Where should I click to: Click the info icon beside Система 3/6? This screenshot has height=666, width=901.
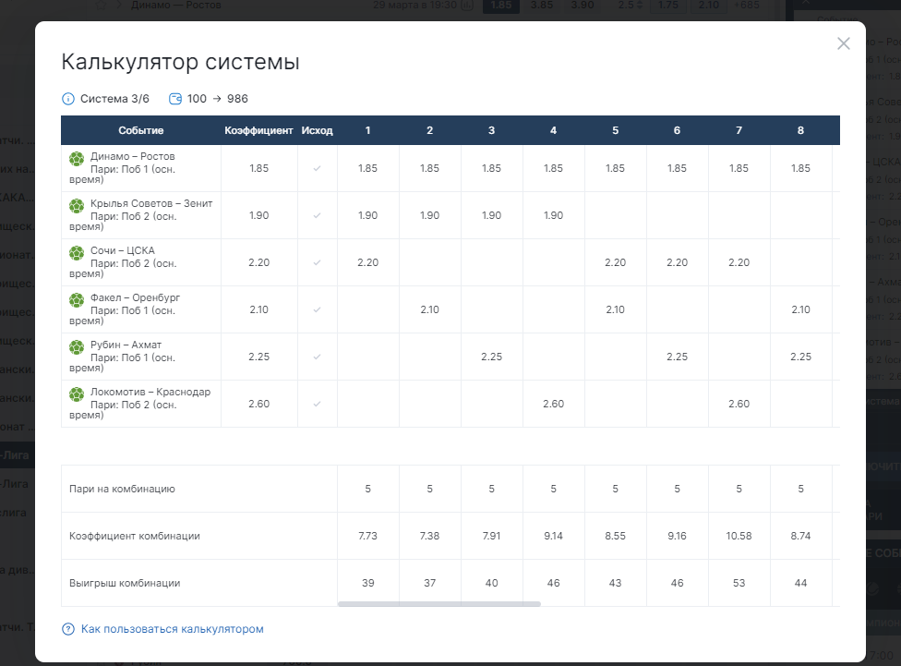pos(67,99)
